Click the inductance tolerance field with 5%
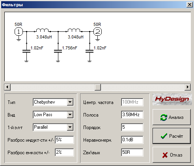The image size is (194, 166). [x=64, y=140]
